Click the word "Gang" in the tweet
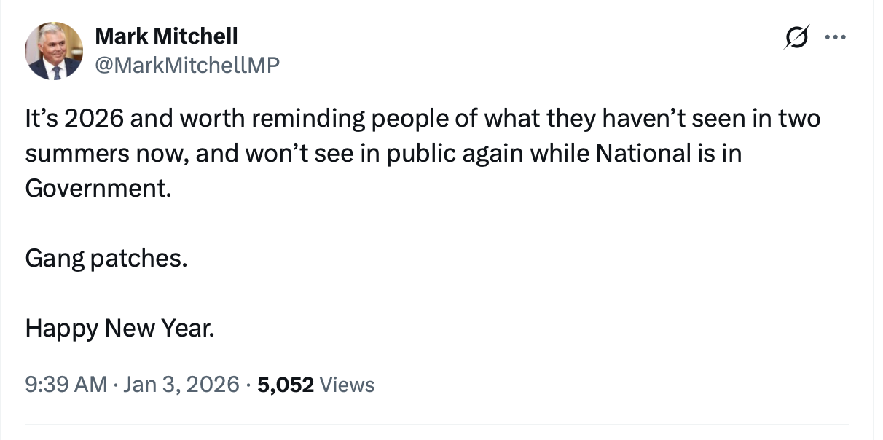 click(x=55, y=258)
